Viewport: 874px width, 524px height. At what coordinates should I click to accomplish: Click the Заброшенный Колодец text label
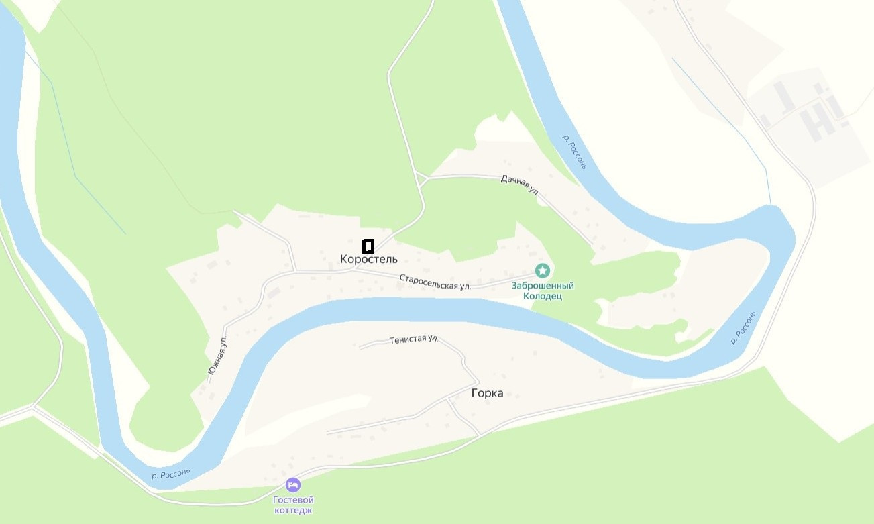click(x=543, y=291)
